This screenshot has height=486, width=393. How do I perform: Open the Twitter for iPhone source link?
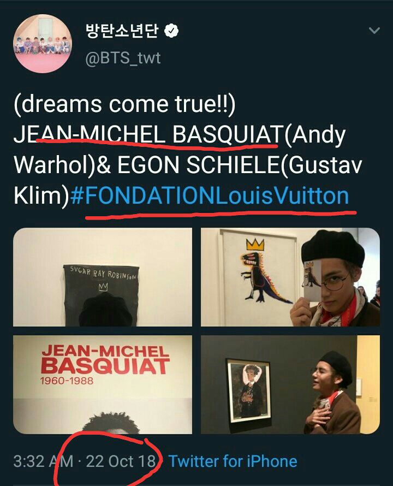pyautogui.click(x=233, y=461)
